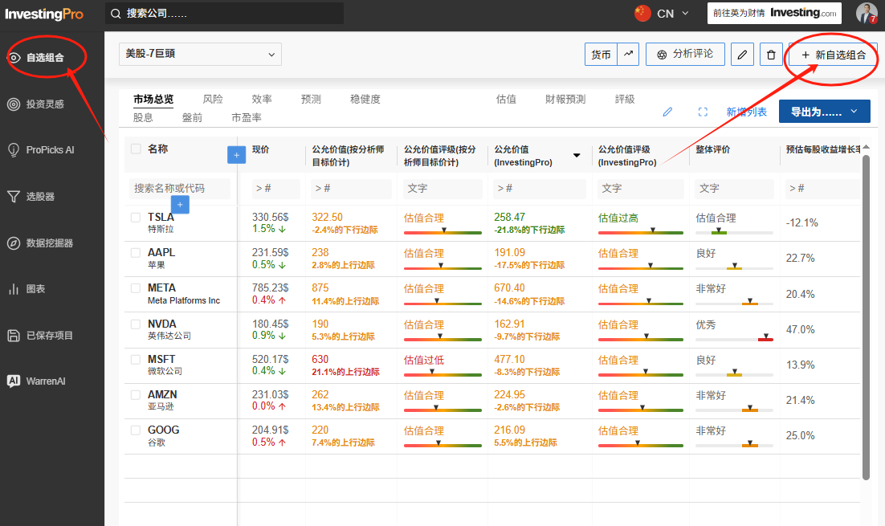
Task: Switch to the 风险 tab
Action: 213,100
